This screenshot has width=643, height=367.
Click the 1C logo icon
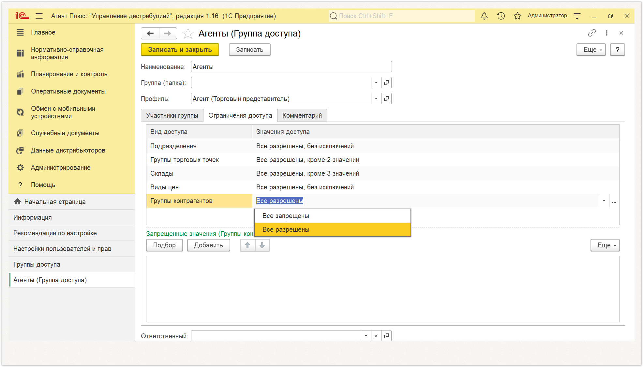[22, 16]
